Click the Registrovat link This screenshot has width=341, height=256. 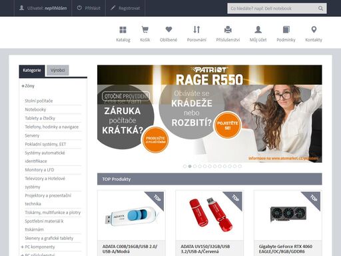coord(125,8)
